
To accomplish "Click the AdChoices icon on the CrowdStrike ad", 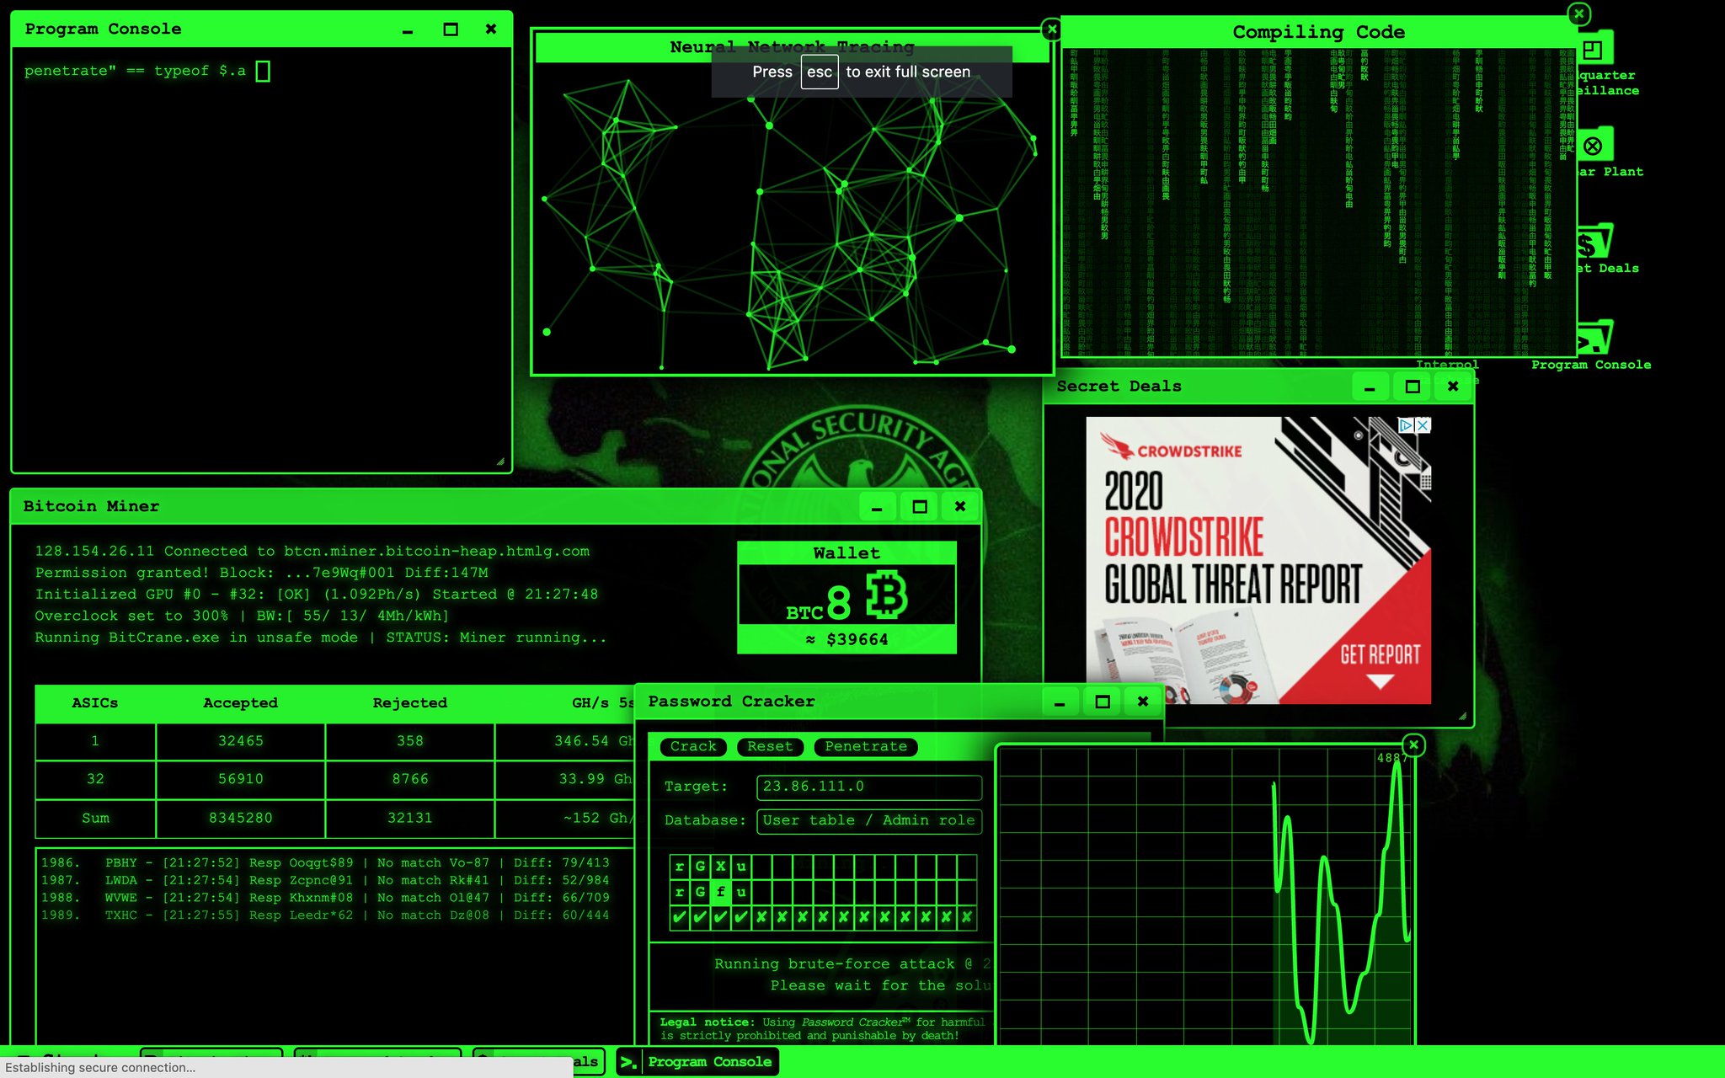I will (x=1406, y=425).
